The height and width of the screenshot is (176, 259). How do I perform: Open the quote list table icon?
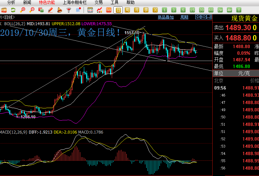tap(90, 10)
